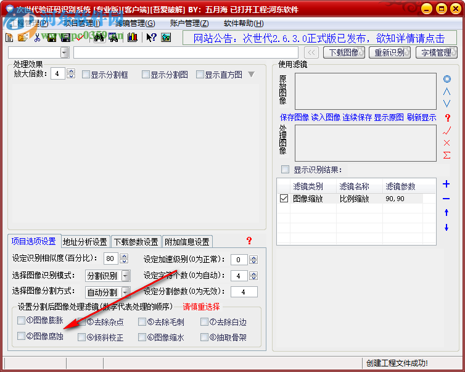Click the scissors cut icon

point(37,38)
